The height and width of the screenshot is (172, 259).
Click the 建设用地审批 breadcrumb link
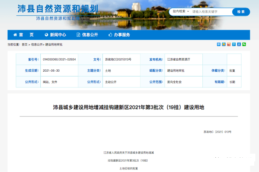click(x=54, y=44)
